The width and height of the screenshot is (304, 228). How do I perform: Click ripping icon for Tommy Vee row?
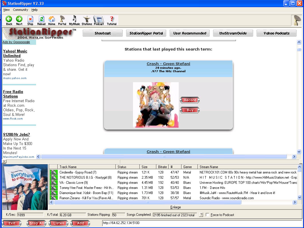54,187
